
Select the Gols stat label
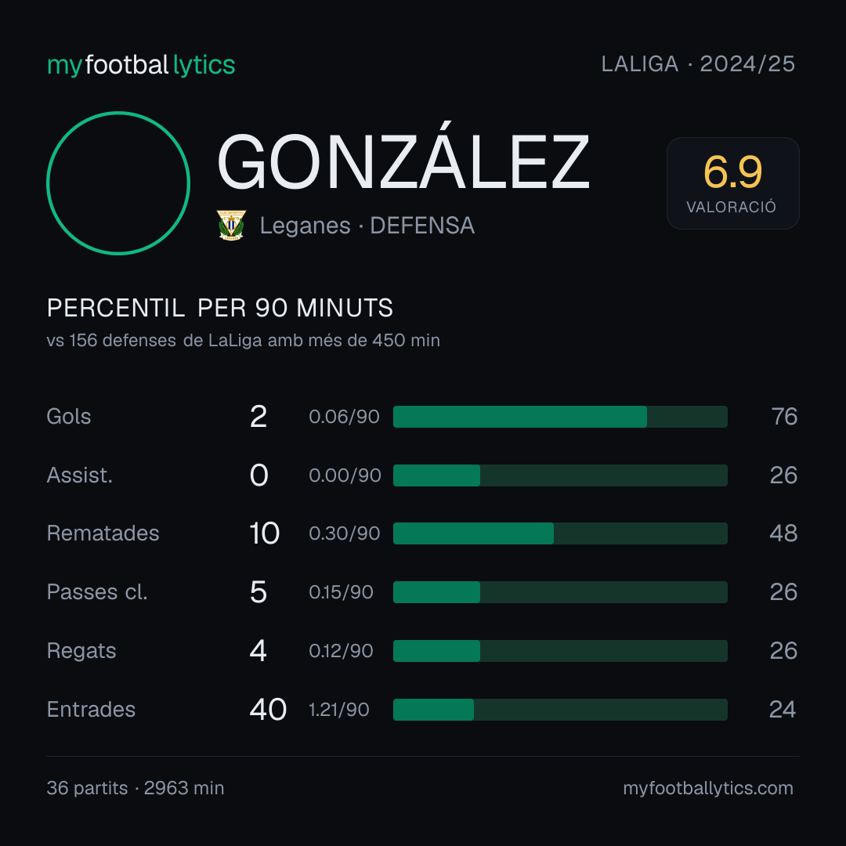pos(68,417)
